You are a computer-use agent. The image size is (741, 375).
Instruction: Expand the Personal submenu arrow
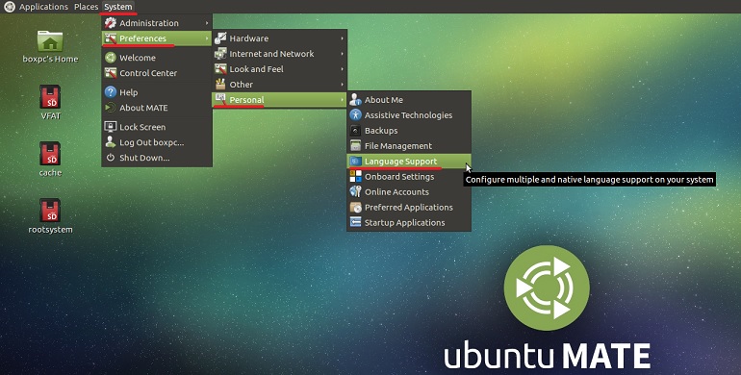(x=343, y=100)
